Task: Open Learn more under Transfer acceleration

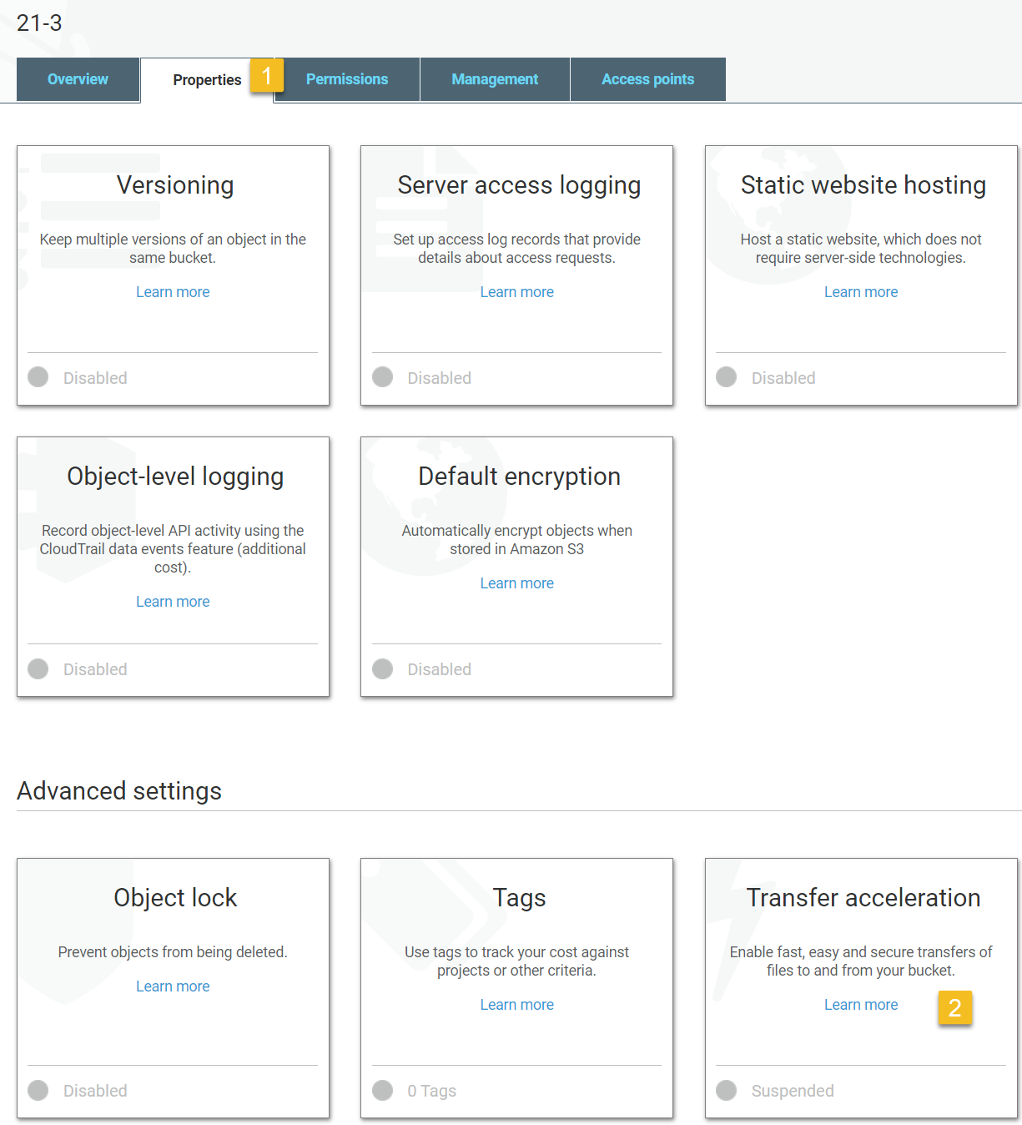Action: click(x=861, y=1005)
